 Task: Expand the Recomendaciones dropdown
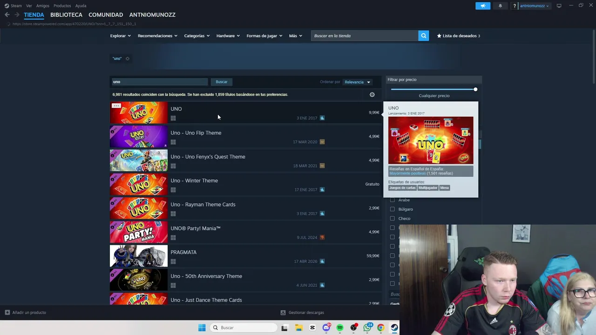pyautogui.click(x=157, y=36)
